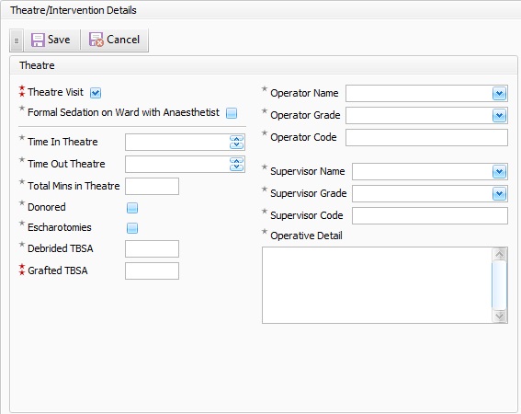Screen dimensions: 521x414
Task: Open the Supervisor Name dropdown
Action: [499, 172]
